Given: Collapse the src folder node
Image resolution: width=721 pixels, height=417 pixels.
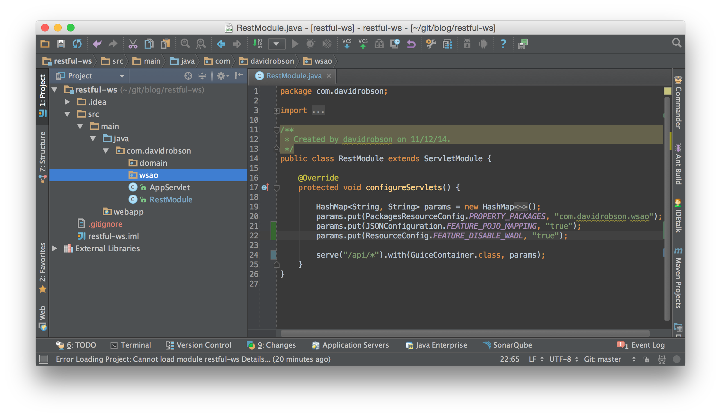Looking at the screenshot, I should point(67,114).
